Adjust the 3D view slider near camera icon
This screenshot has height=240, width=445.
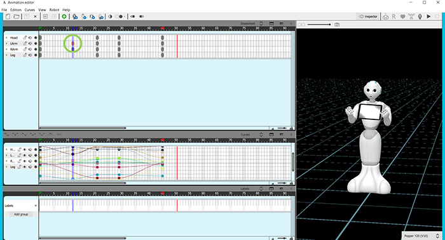(319, 25)
